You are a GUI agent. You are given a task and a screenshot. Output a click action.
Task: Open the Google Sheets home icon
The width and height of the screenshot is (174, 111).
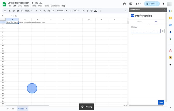point(4,4)
